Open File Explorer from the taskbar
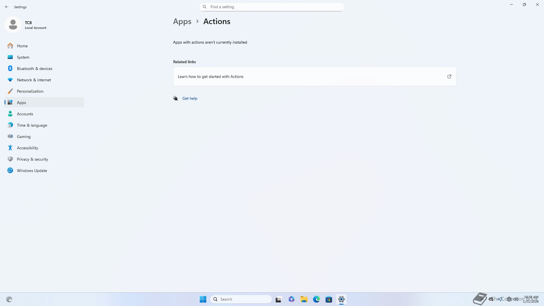This screenshot has height=306, width=544. pyautogui.click(x=304, y=299)
